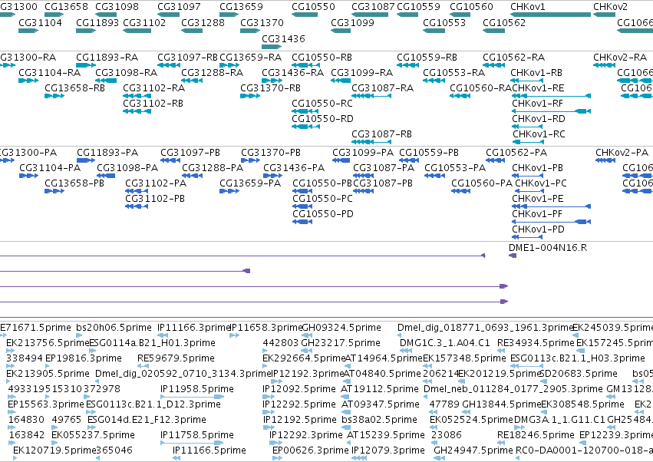Open transcript CHKov1-RC
The height and width of the screenshot is (462, 653).
pyautogui.click(x=539, y=134)
